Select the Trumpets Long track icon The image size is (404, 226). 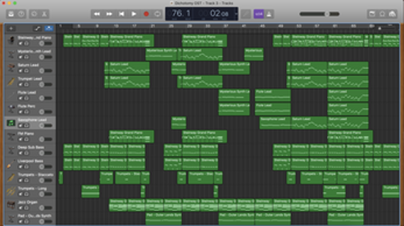coord(11,191)
